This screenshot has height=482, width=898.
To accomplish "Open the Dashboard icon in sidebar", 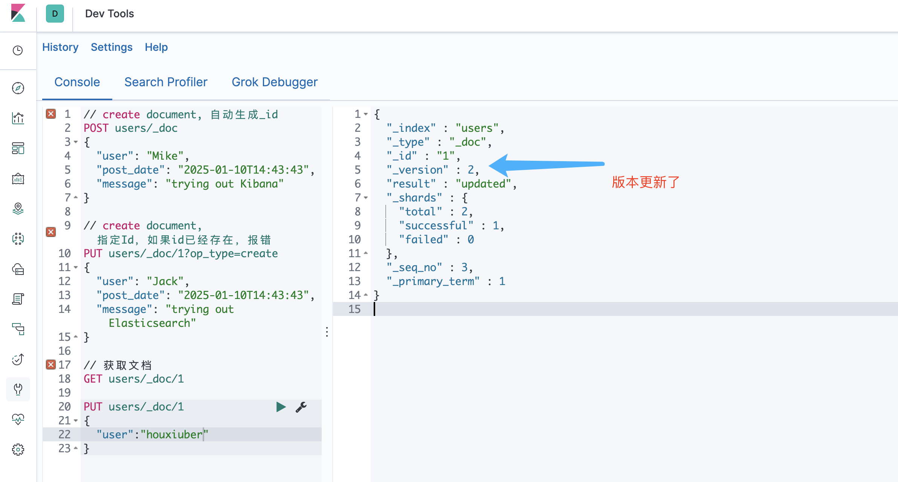I will 18,148.
